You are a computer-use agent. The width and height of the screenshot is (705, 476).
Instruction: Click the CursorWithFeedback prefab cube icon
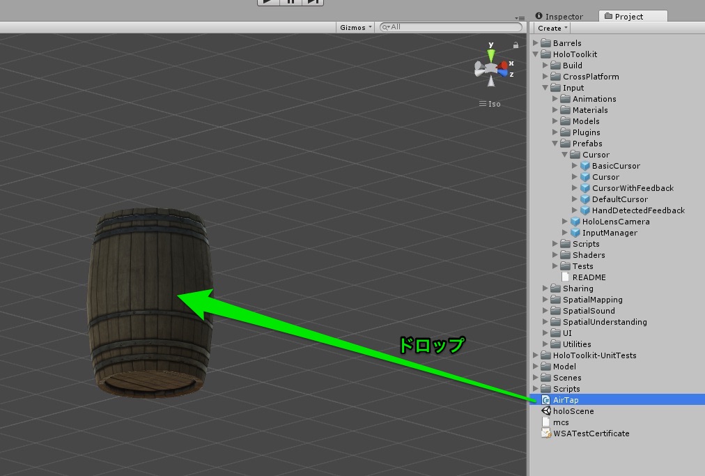point(585,188)
